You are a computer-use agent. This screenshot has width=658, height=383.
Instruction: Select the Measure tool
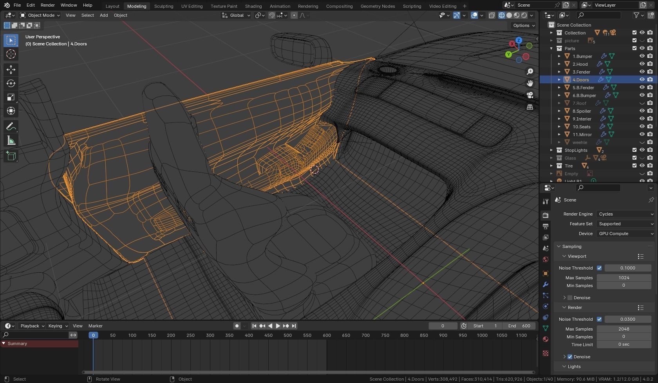click(11, 140)
